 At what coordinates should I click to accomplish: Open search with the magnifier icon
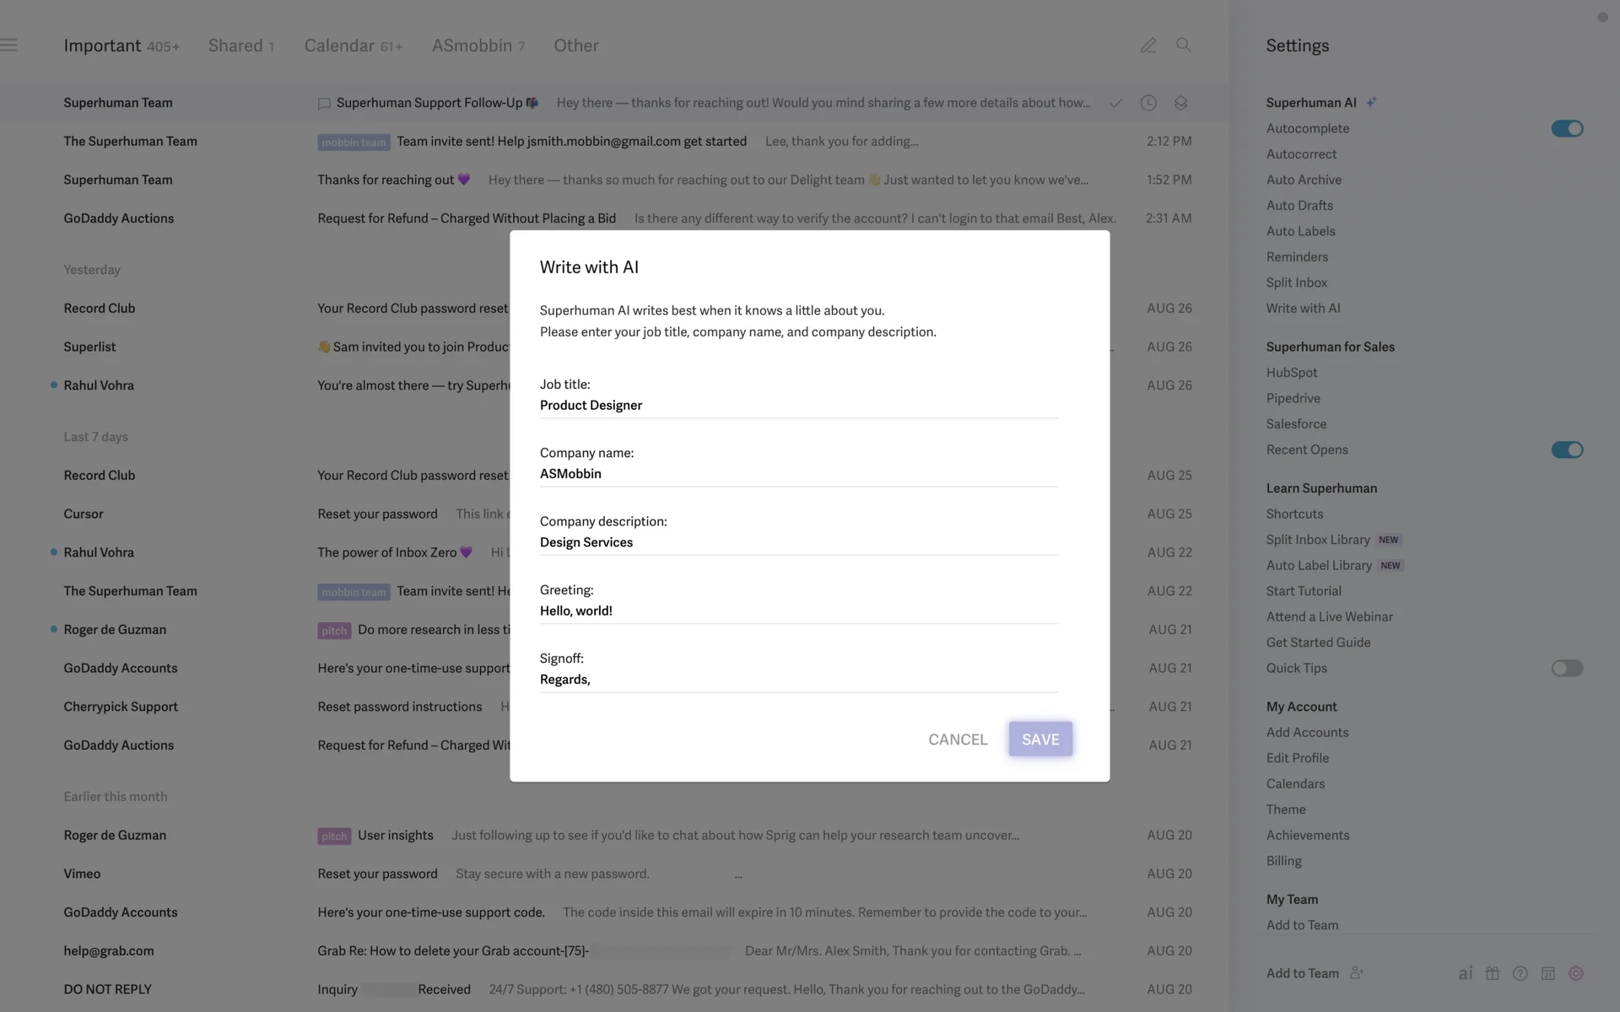[x=1183, y=45]
